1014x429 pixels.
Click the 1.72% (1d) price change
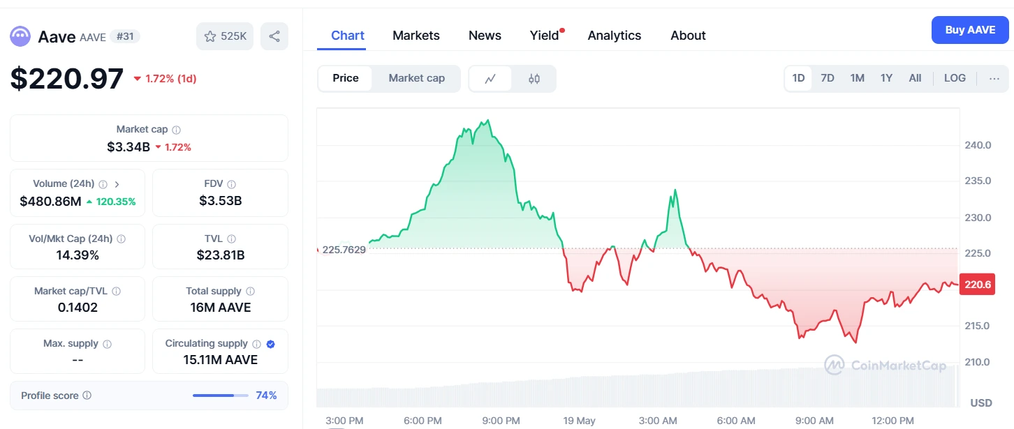coord(165,79)
